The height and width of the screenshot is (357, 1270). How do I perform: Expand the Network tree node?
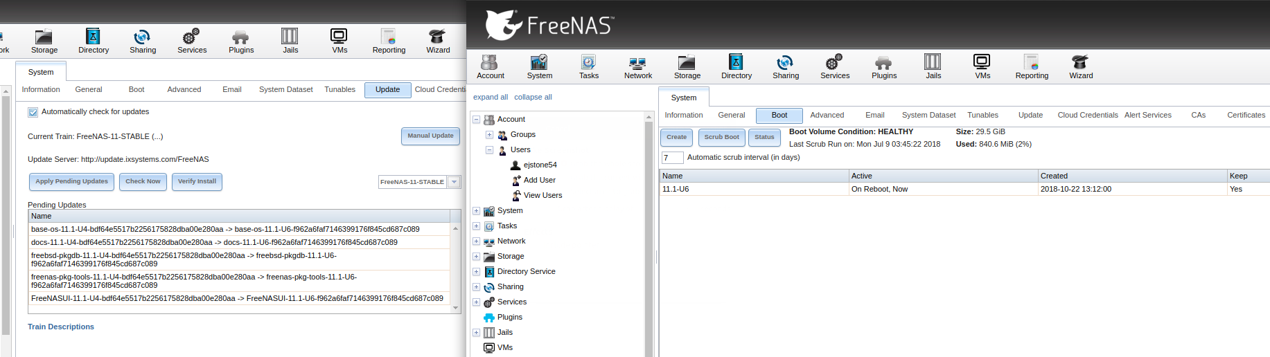click(x=476, y=241)
